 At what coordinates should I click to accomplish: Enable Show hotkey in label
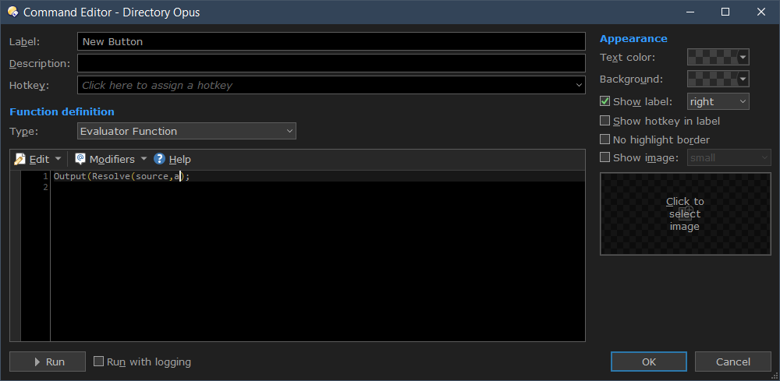pos(604,121)
